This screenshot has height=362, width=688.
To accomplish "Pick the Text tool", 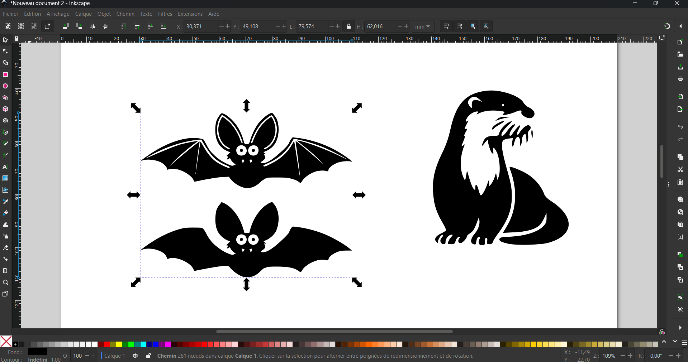I will click(5, 167).
